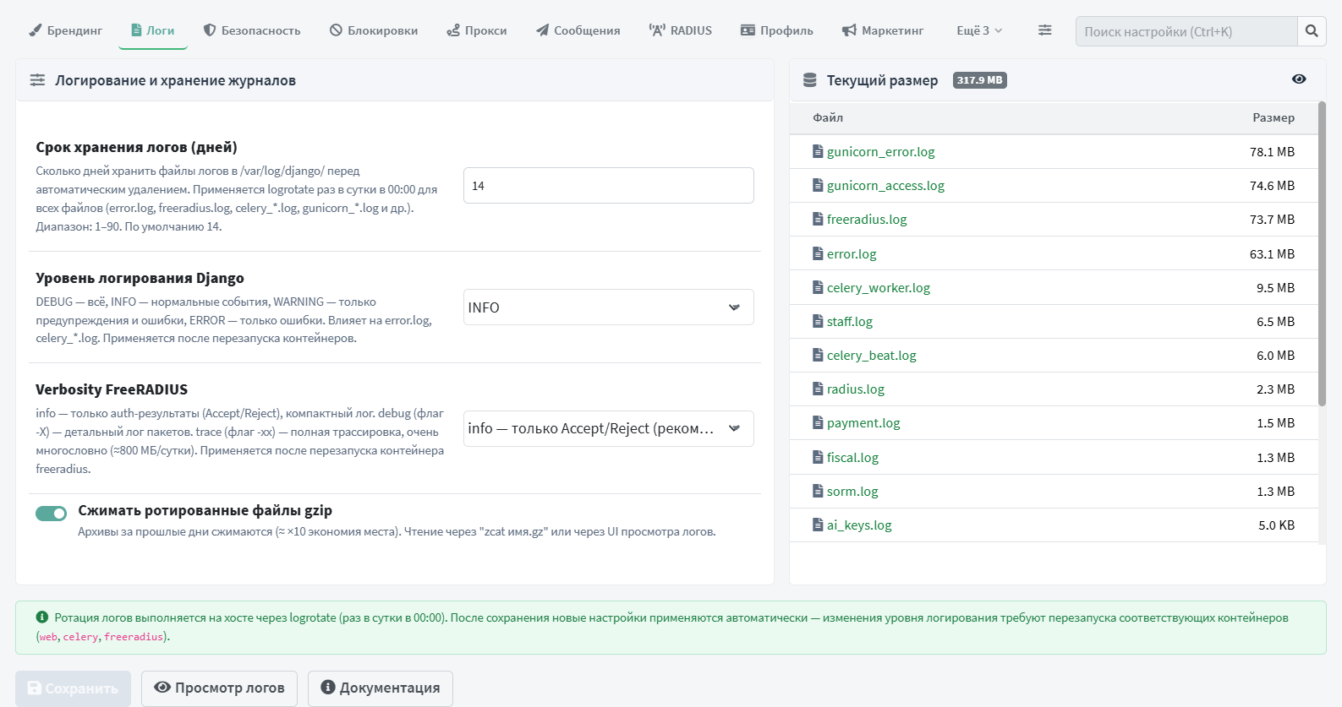Click the search magnifier icon button
This screenshot has width=1342, height=707.
coord(1312,31)
